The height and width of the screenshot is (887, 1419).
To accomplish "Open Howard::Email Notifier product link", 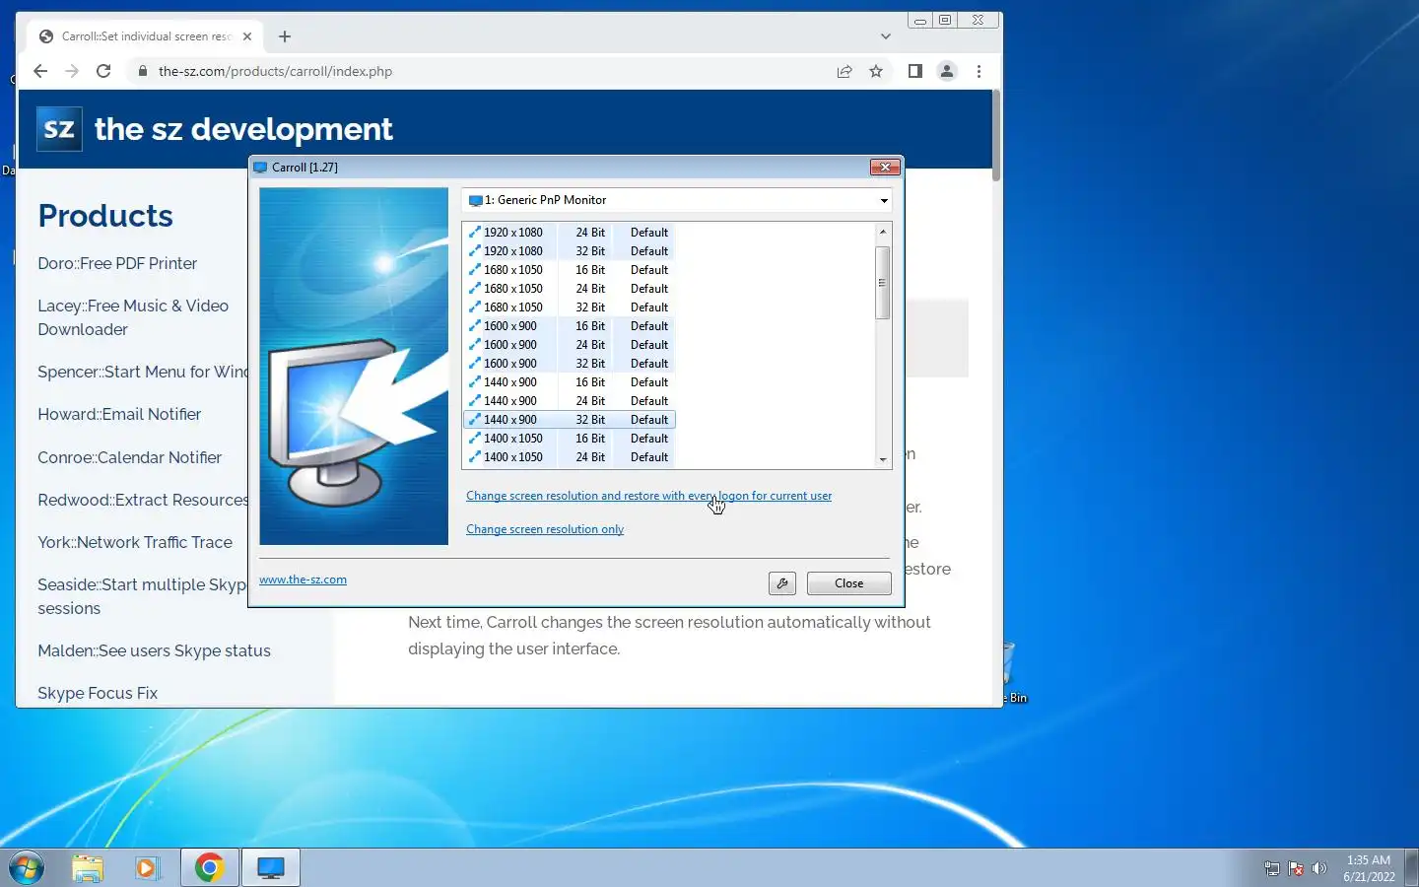I will (119, 414).
